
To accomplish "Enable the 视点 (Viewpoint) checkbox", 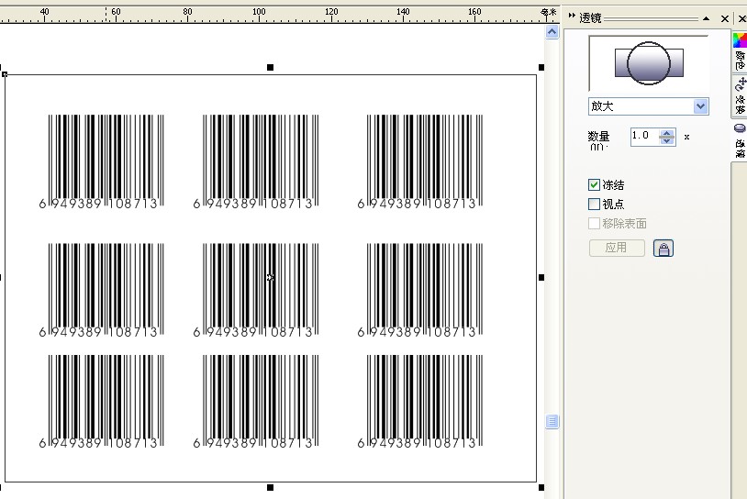I will [x=594, y=205].
